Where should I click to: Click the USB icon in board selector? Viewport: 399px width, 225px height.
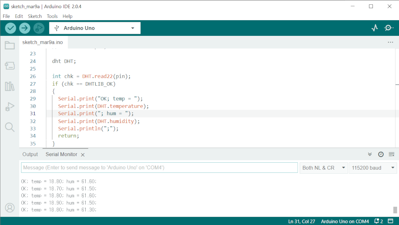pos(57,28)
